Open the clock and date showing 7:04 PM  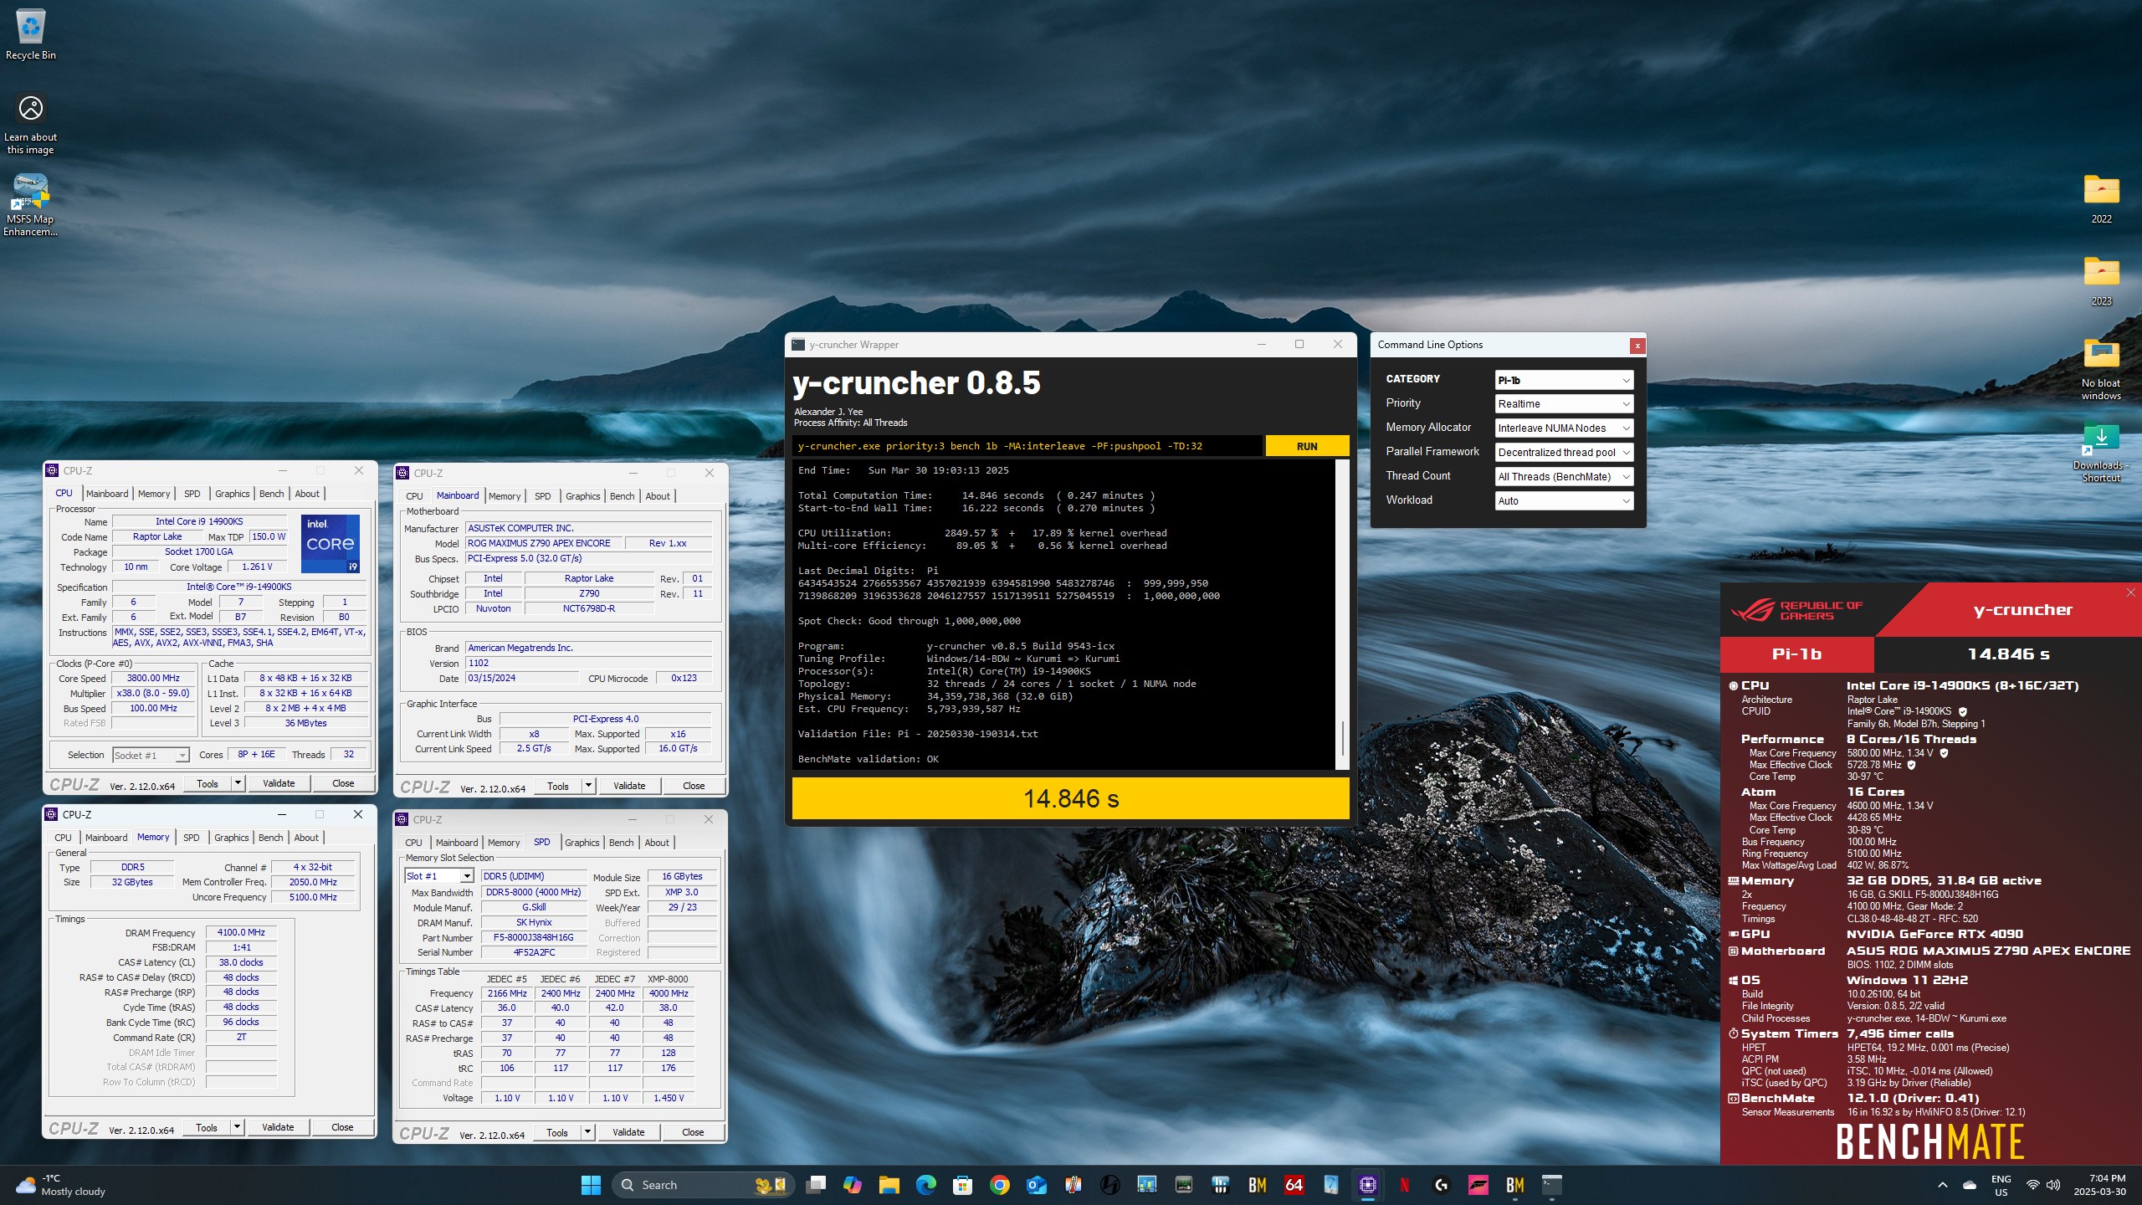[x=2100, y=1185]
